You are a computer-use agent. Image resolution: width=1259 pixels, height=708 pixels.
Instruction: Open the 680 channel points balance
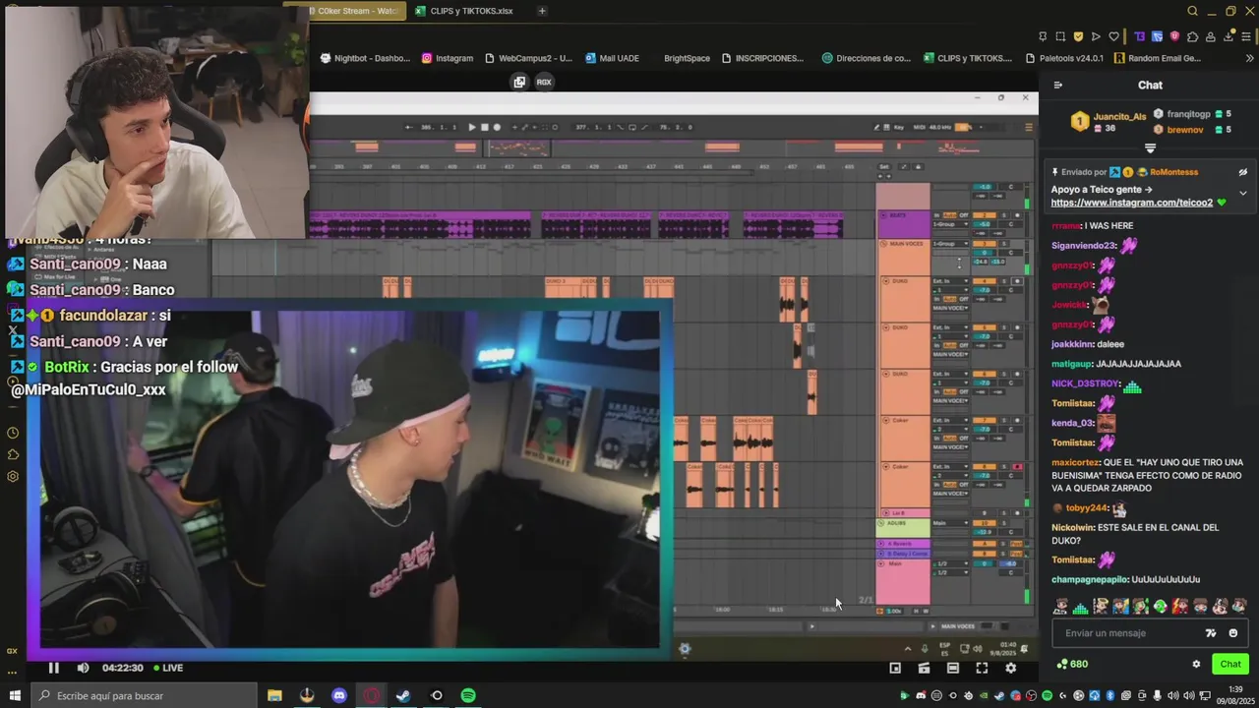click(1071, 664)
